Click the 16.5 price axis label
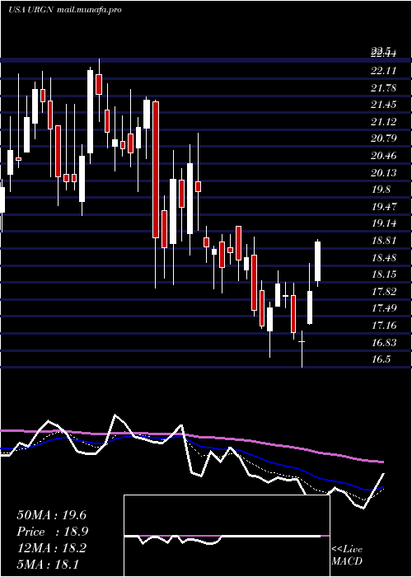The width and height of the screenshot is (412, 577). (x=381, y=359)
